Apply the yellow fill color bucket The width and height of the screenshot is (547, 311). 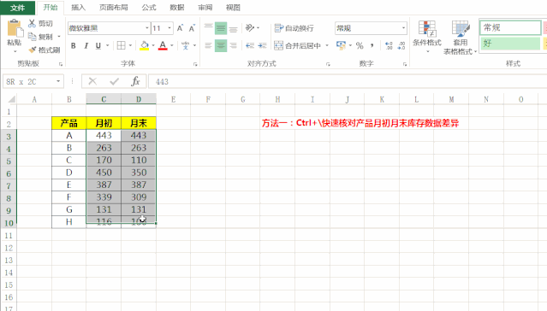click(x=145, y=45)
